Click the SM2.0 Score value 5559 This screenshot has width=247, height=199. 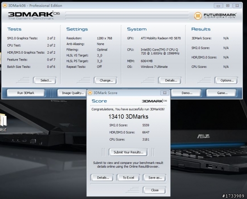[145, 125]
